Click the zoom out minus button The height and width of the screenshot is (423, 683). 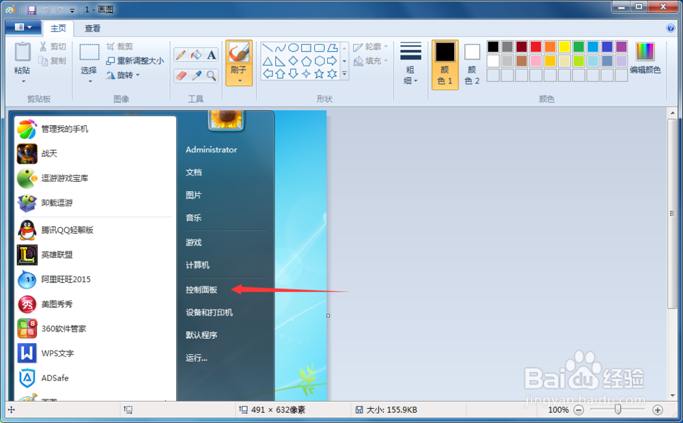(579, 410)
